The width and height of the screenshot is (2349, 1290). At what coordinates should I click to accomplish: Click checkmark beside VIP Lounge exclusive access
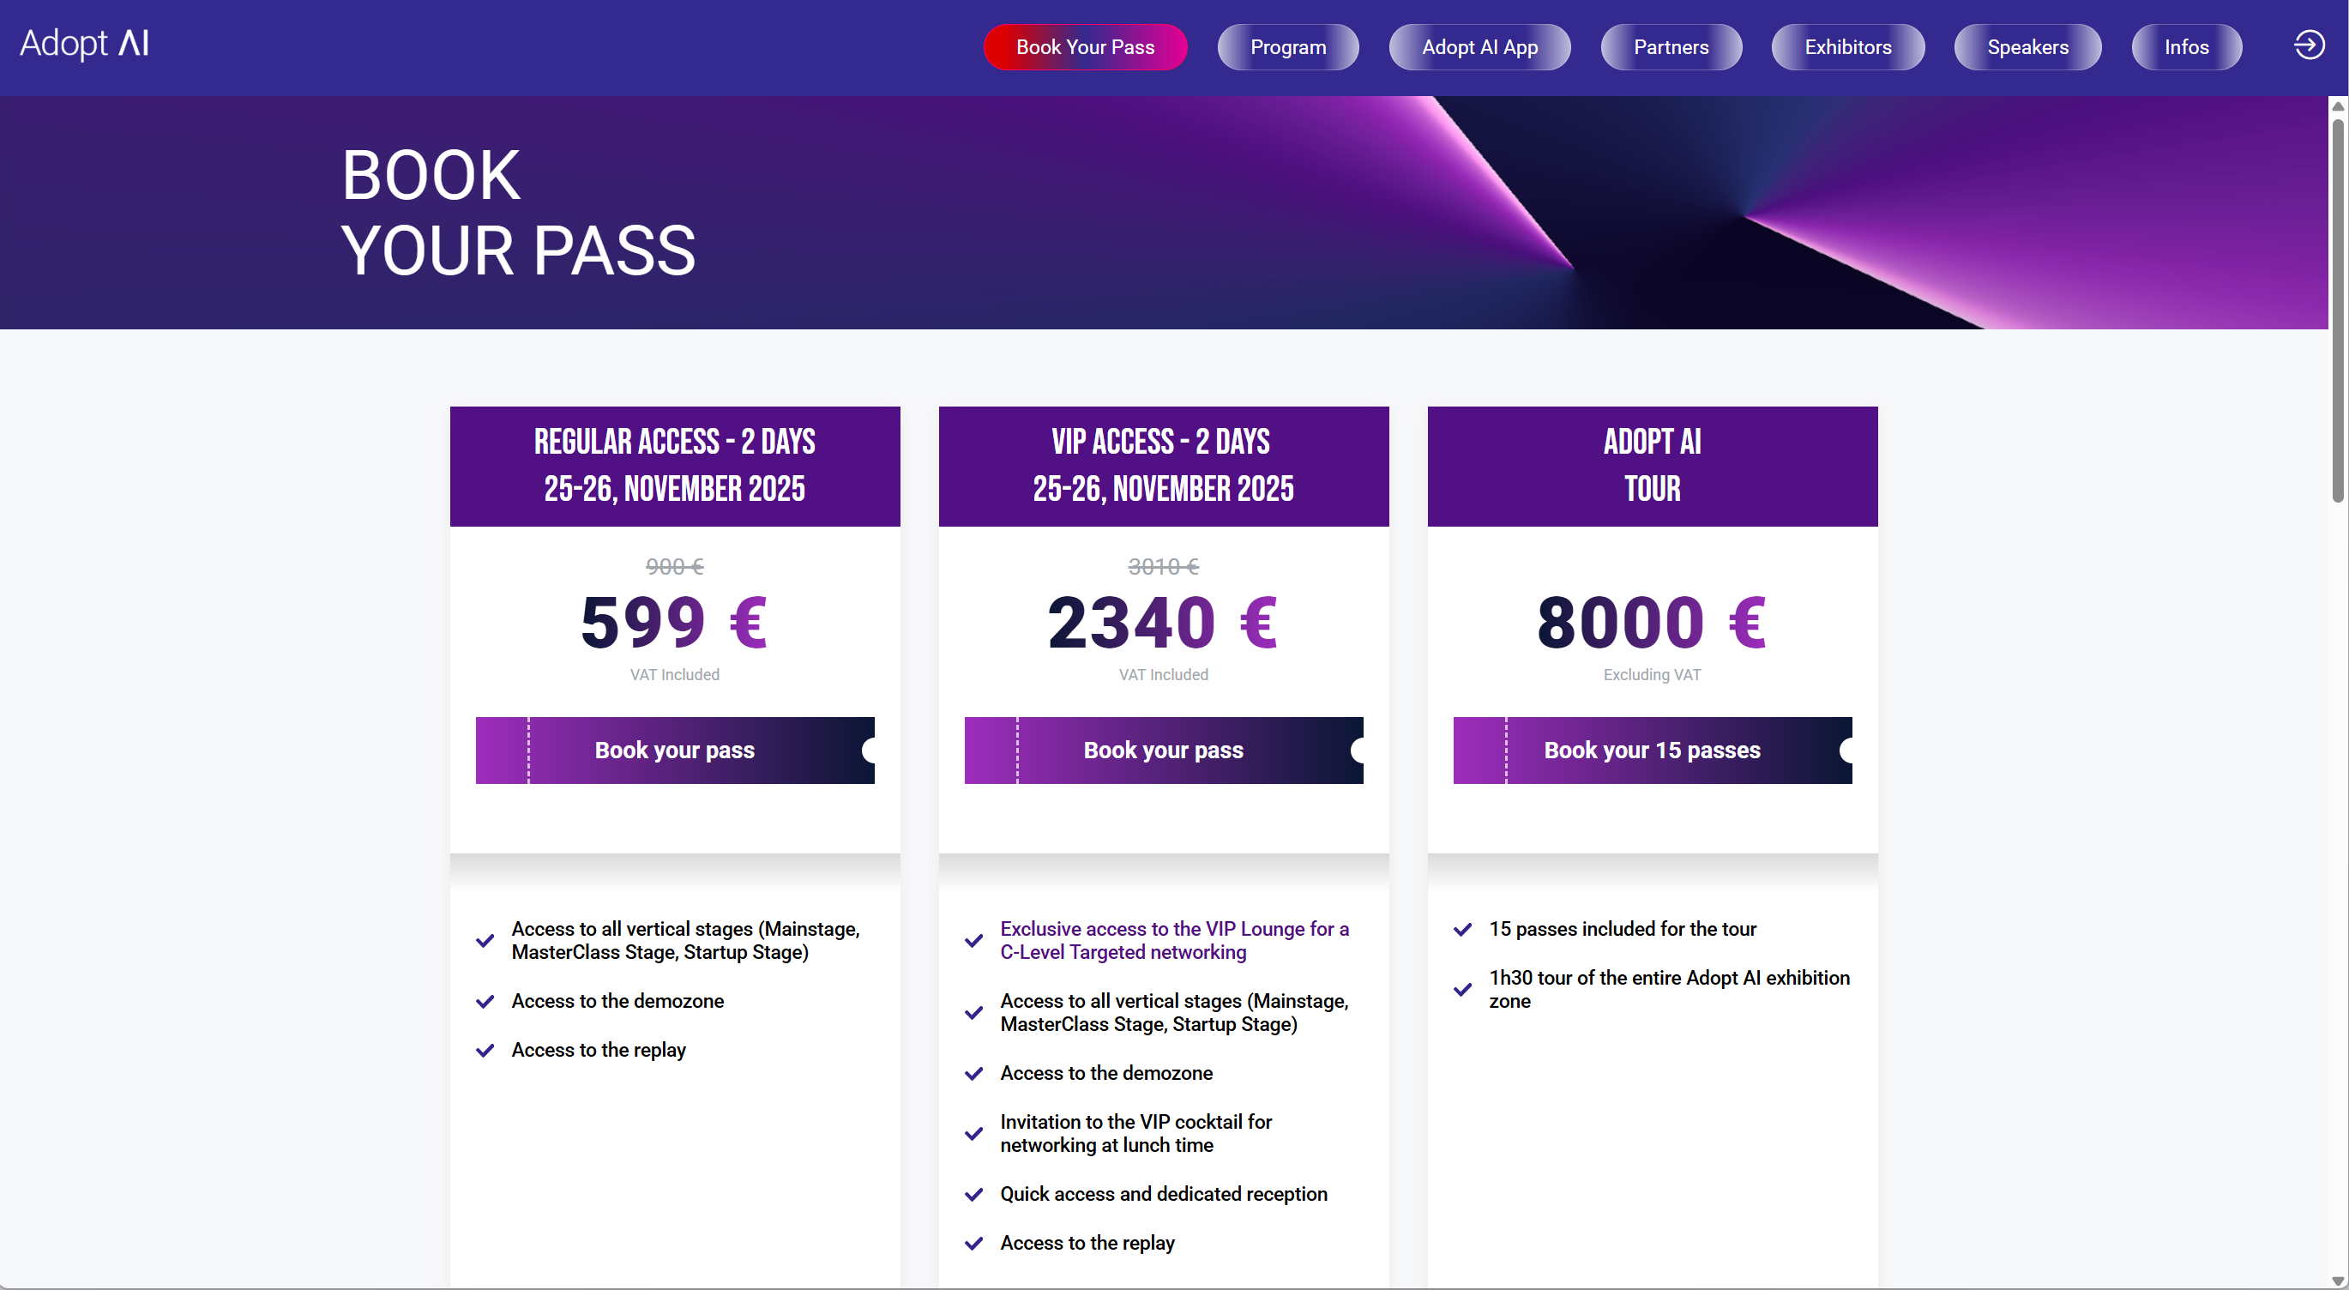click(x=974, y=941)
